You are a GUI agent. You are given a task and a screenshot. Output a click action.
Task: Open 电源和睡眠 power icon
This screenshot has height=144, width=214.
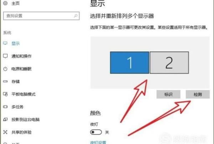point(5,69)
